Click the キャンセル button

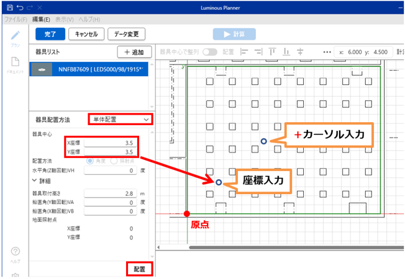[86, 35]
